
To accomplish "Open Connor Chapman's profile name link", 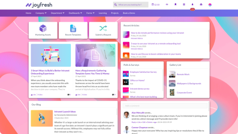I will [140, 128].
